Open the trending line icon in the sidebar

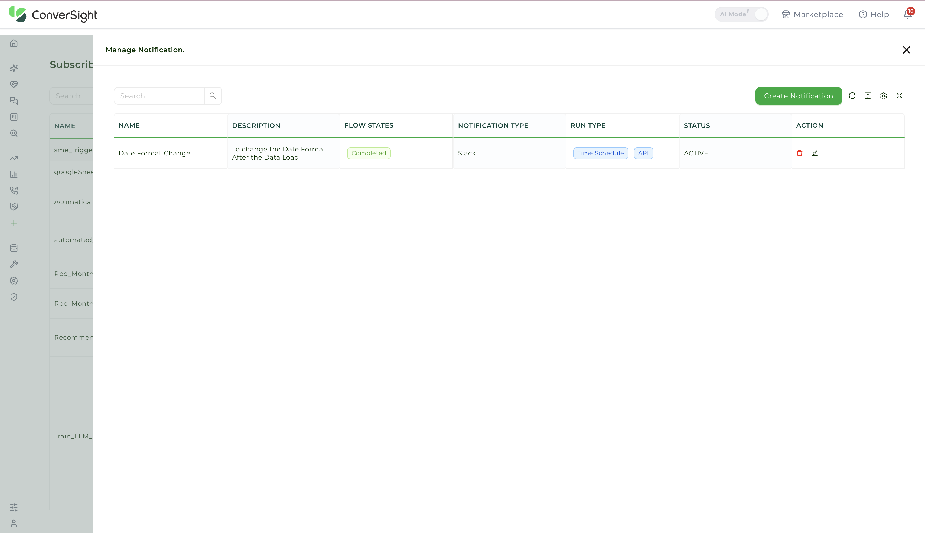pos(14,158)
